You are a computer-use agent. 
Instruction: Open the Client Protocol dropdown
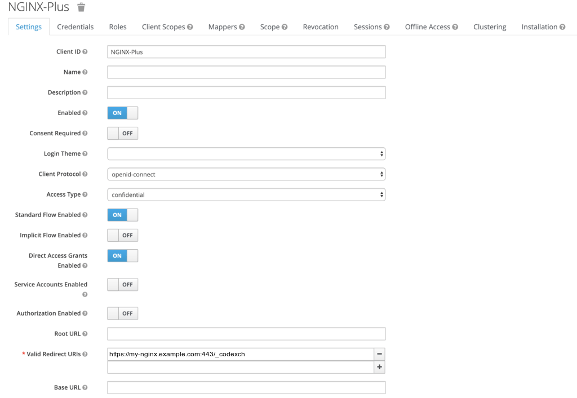[x=246, y=174]
